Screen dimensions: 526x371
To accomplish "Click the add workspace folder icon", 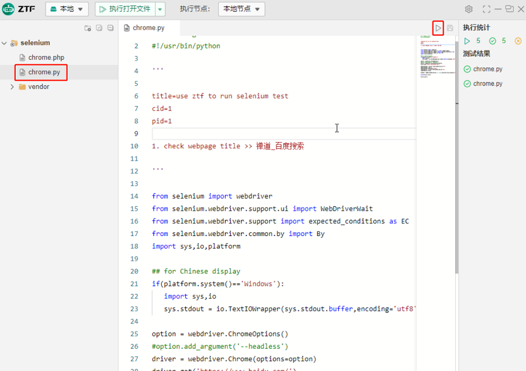I will tap(88, 28).
